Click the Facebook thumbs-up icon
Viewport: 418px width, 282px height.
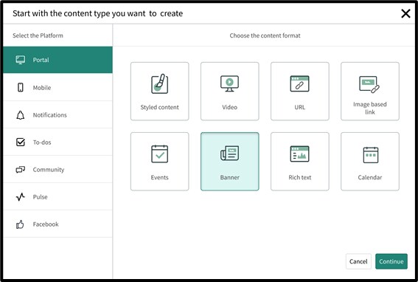[x=20, y=224]
